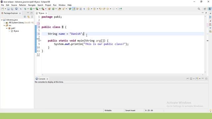Open the Project menu
Image resolution: width=212 pixels, height=119 pixels.
coord(48,5)
